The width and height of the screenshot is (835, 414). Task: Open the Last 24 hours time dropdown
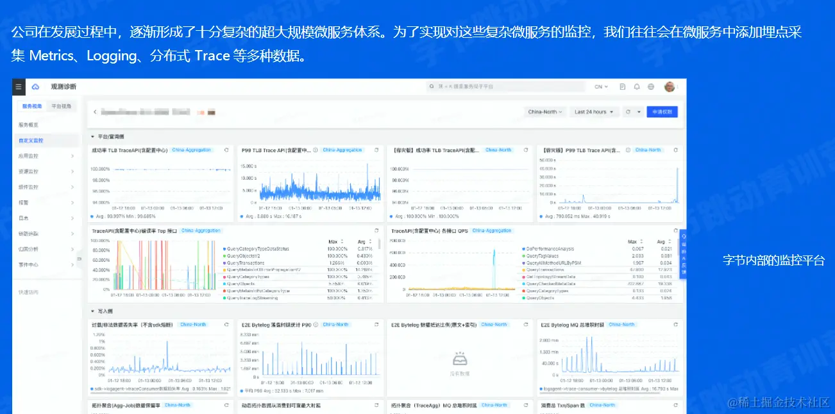tap(594, 112)
